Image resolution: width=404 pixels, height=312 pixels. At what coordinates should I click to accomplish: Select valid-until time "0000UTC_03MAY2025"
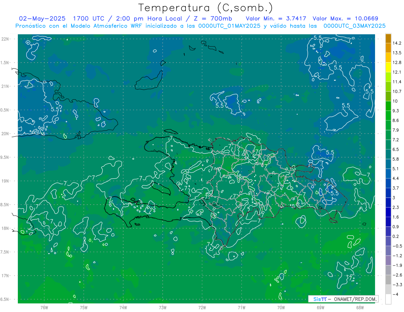click(355, 26)
